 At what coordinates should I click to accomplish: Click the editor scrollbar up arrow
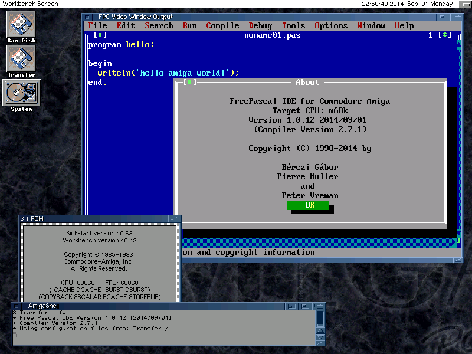tap(459, 45)
